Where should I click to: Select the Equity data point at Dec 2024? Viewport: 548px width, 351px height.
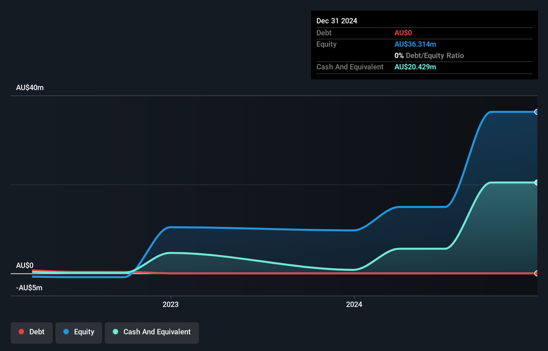tap(536, 112)
